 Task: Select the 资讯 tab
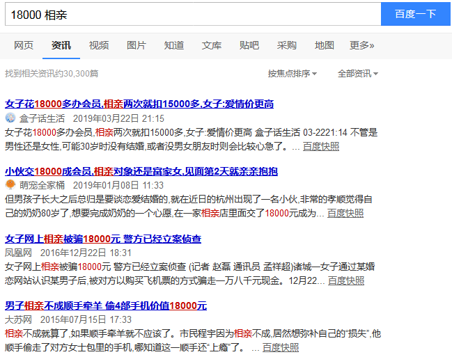pyautogui.click(x=61, y=45)
